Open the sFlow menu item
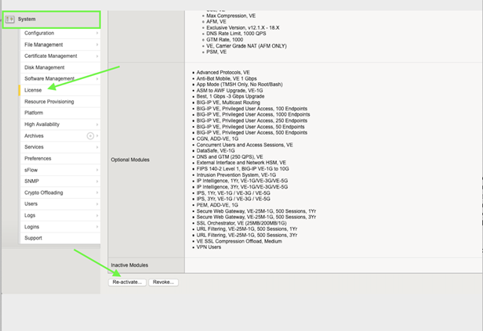This screenshot has height=331, width=483. click(60, 170)
